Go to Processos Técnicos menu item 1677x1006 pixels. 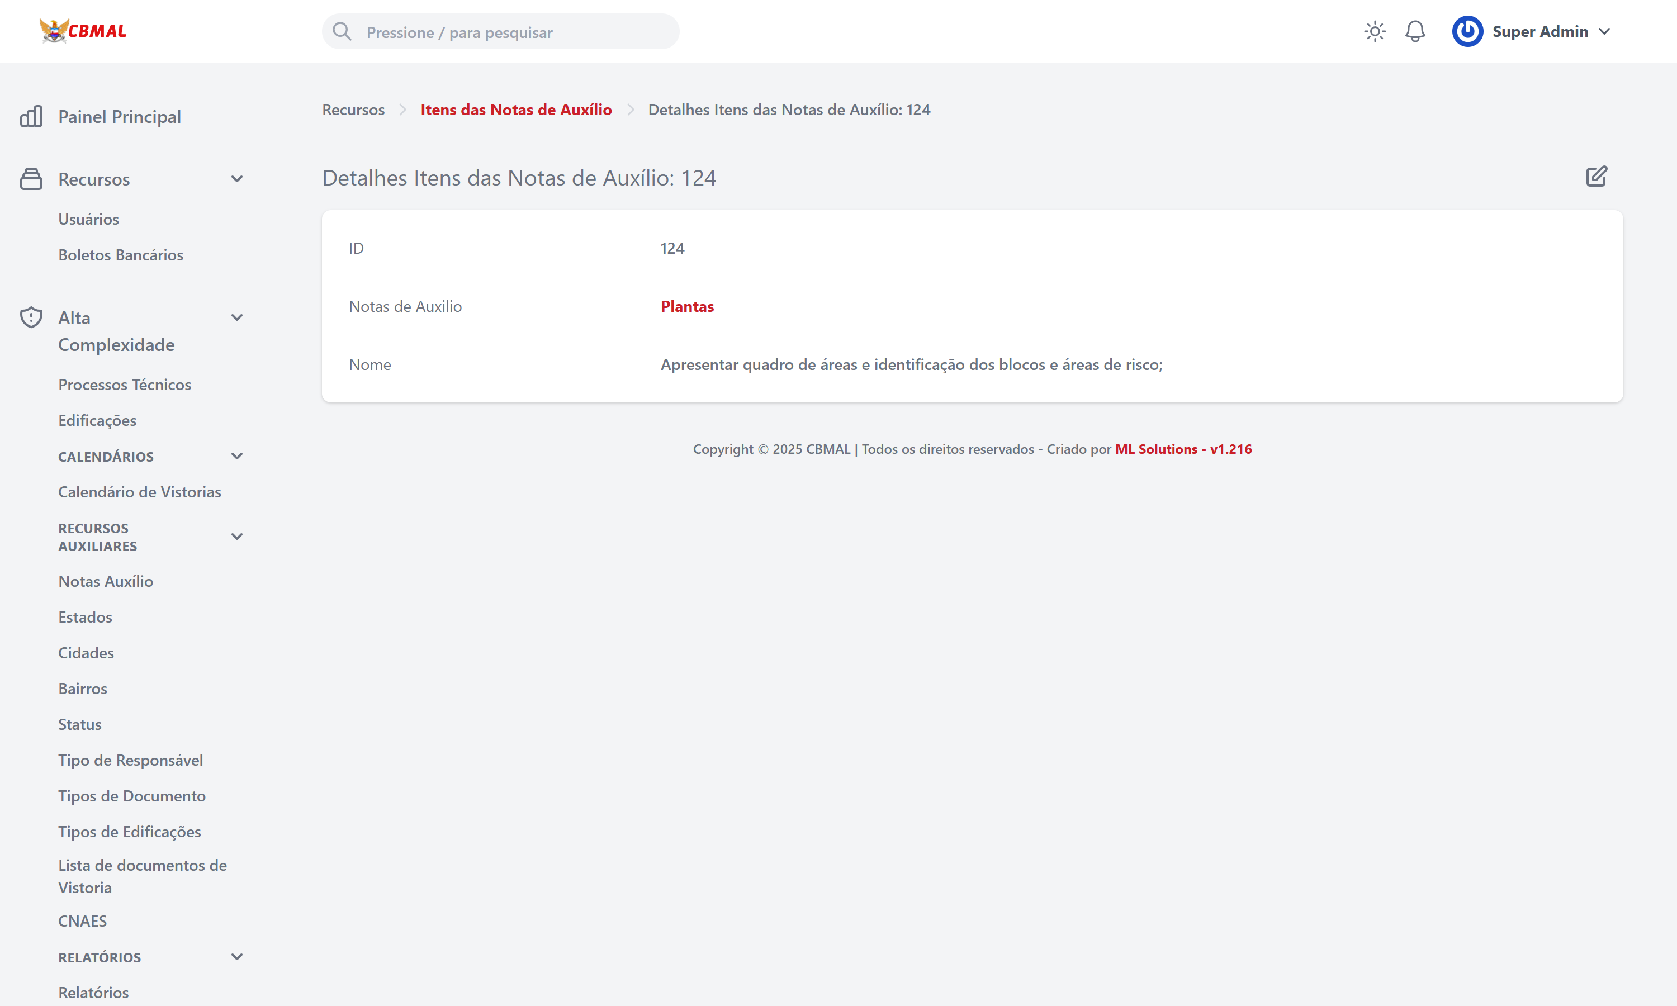point(125,385)
